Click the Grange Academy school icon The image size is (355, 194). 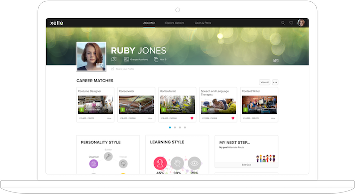126,59
